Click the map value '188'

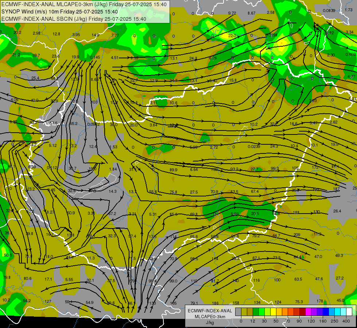tap(296, 212)
